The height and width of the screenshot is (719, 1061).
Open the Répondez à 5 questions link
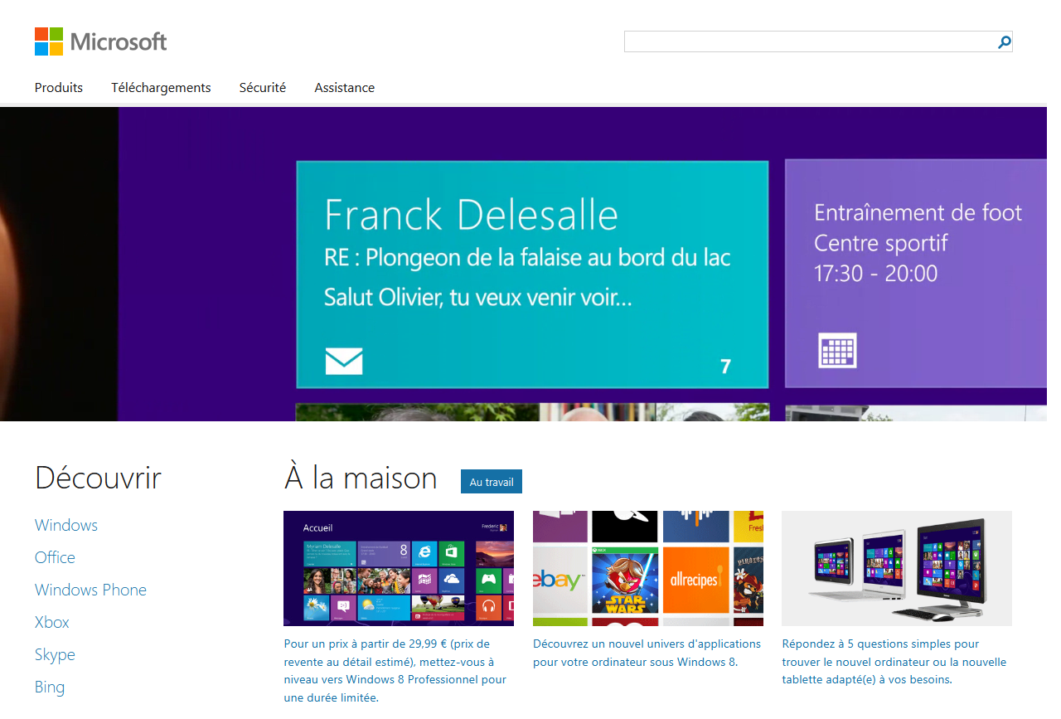pyautogui.click(x=894, y=661)
